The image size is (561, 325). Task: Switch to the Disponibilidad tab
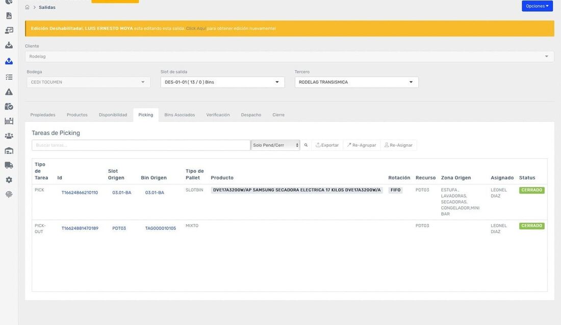[x=113, y=115]
